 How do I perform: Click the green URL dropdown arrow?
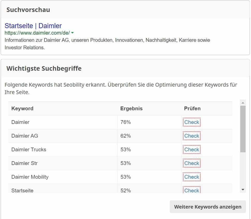(72, 33)
